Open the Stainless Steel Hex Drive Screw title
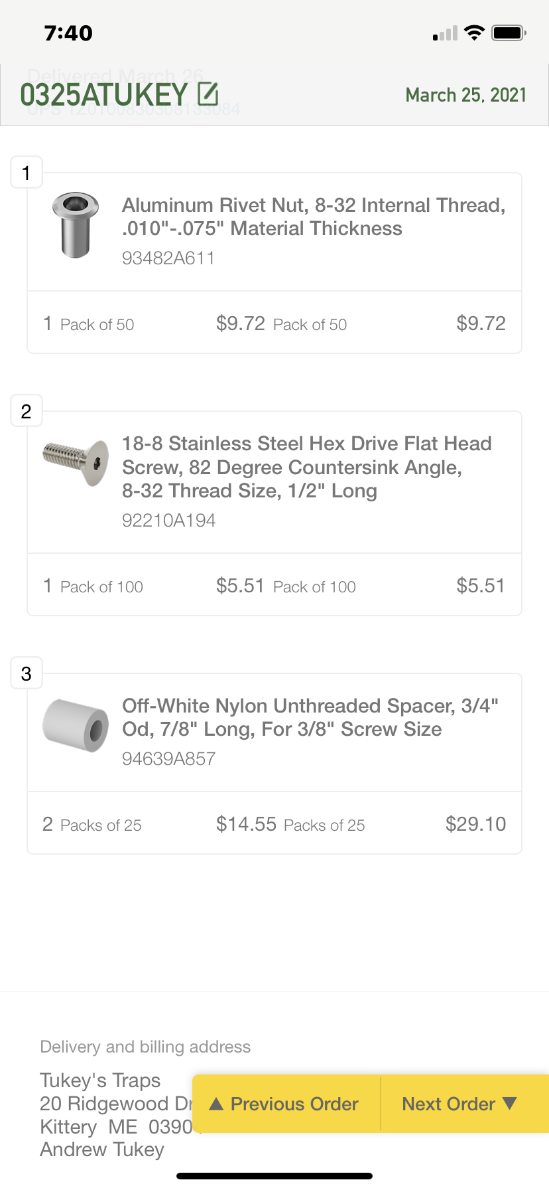 [x=307, y=467]
